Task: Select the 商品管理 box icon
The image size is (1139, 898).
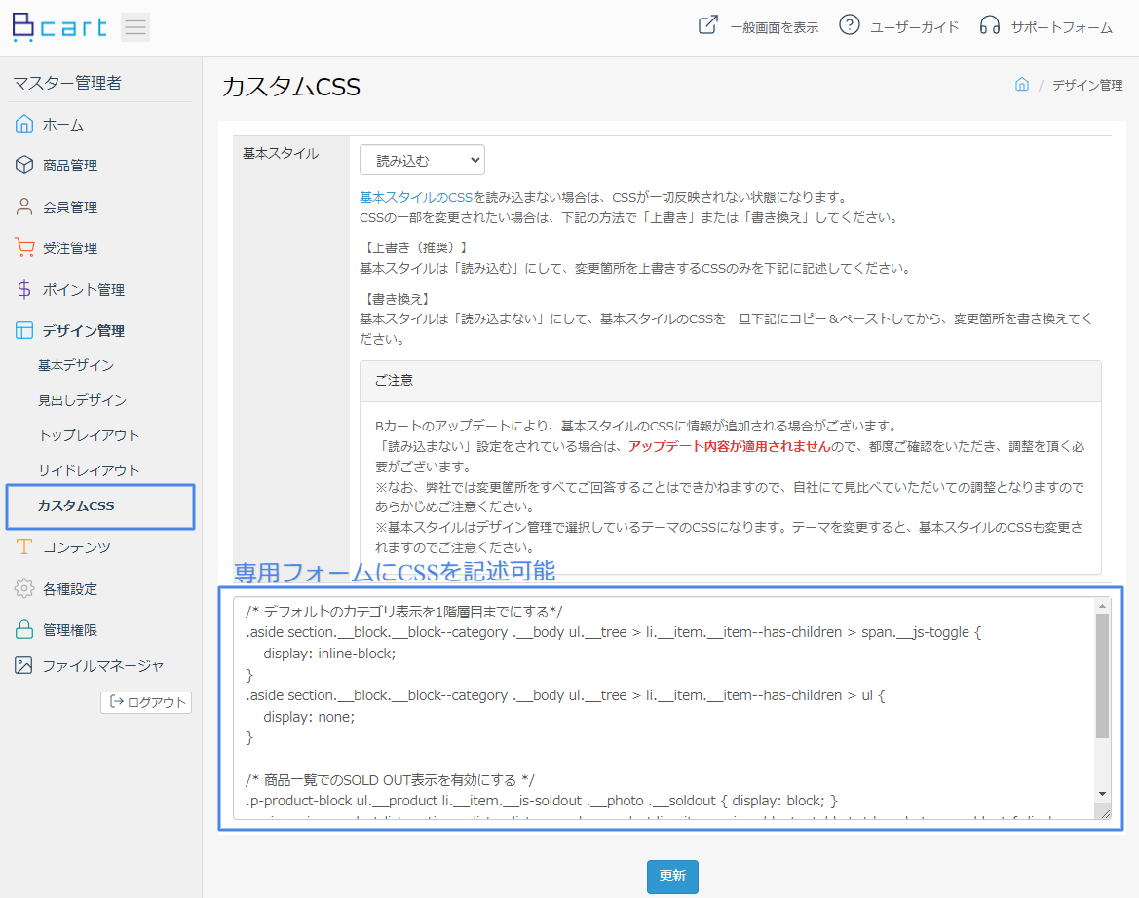Action: point(23,165)
